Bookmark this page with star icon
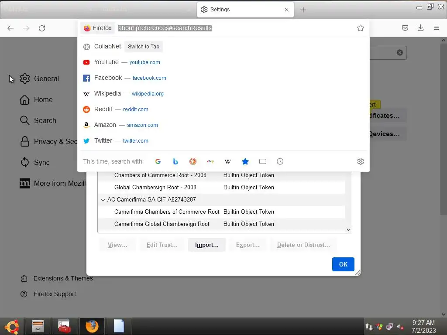This screenshot has height=335, width=447. tap(360, 28)
